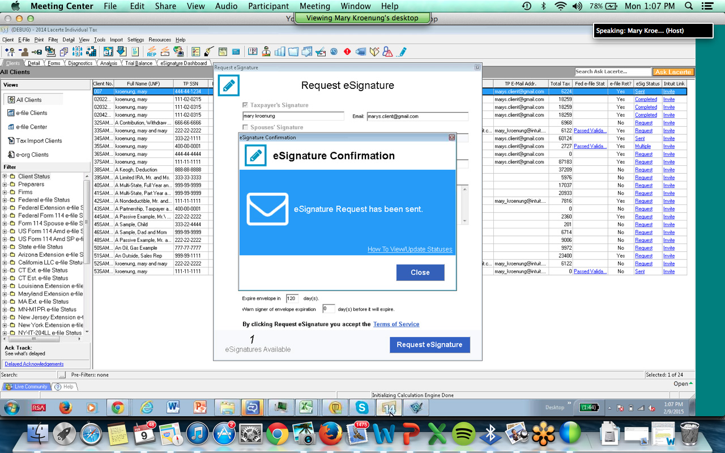Open the E-File menu

(23, 40)
